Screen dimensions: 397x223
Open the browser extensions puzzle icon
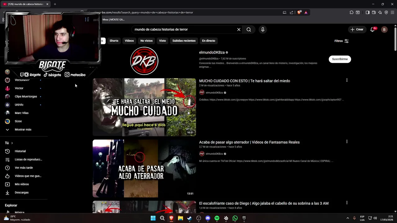(x=351, y=12)
